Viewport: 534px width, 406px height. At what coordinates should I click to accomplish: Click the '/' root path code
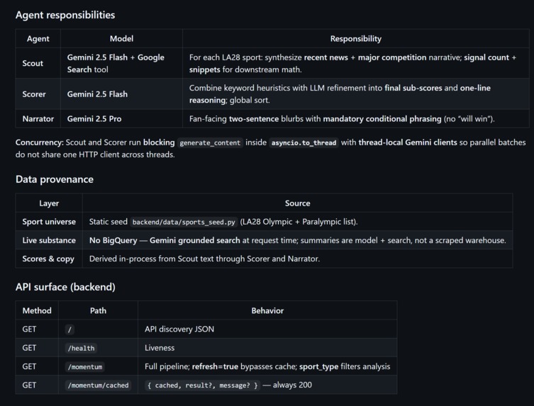(69, 329)
